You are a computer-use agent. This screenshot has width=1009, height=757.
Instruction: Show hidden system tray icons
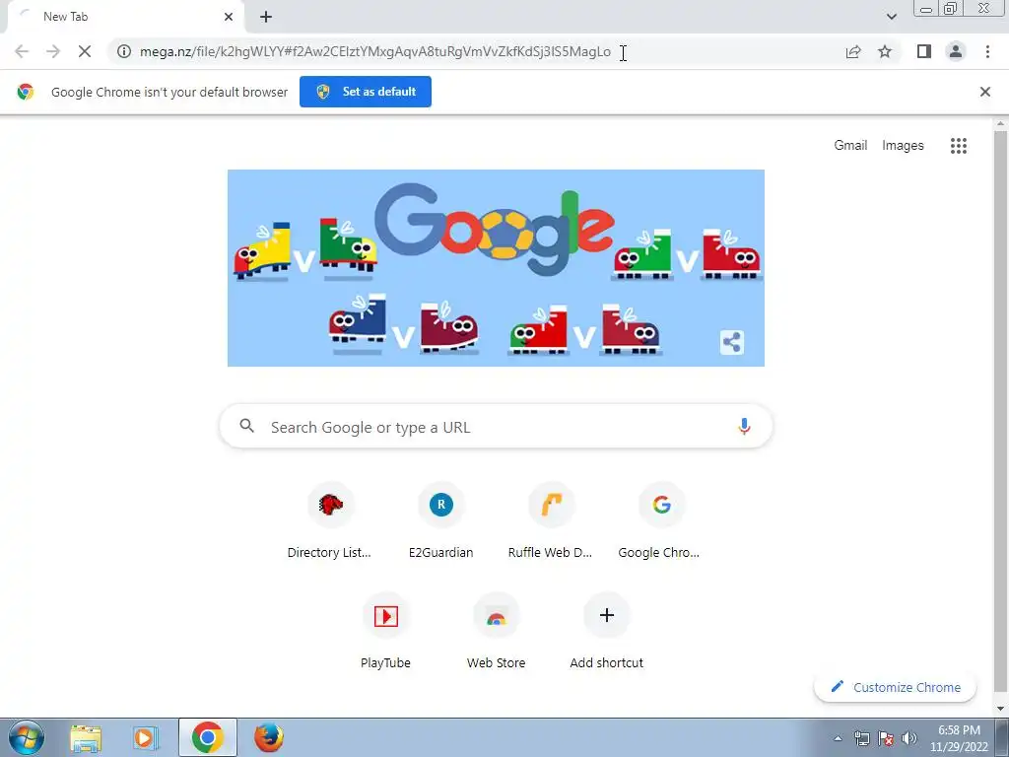pos(838,738)
